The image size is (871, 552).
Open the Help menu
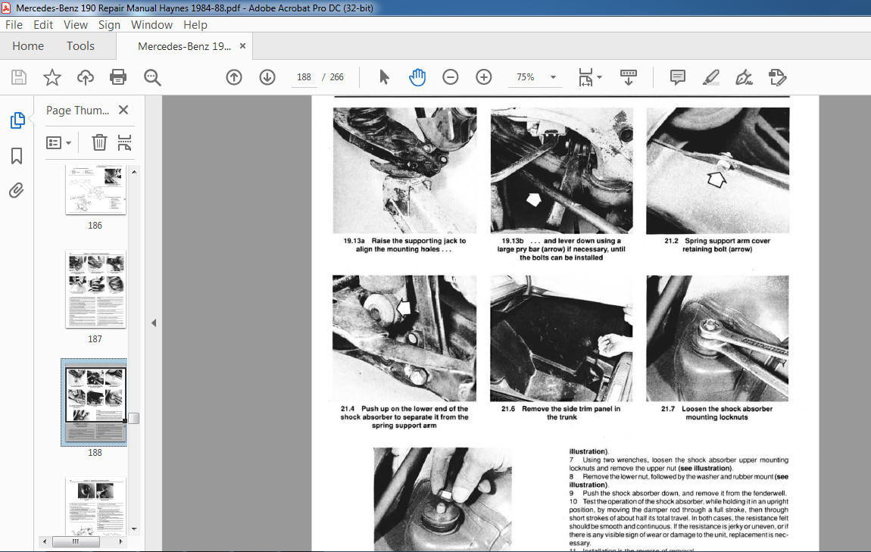(x=195, y=25)
